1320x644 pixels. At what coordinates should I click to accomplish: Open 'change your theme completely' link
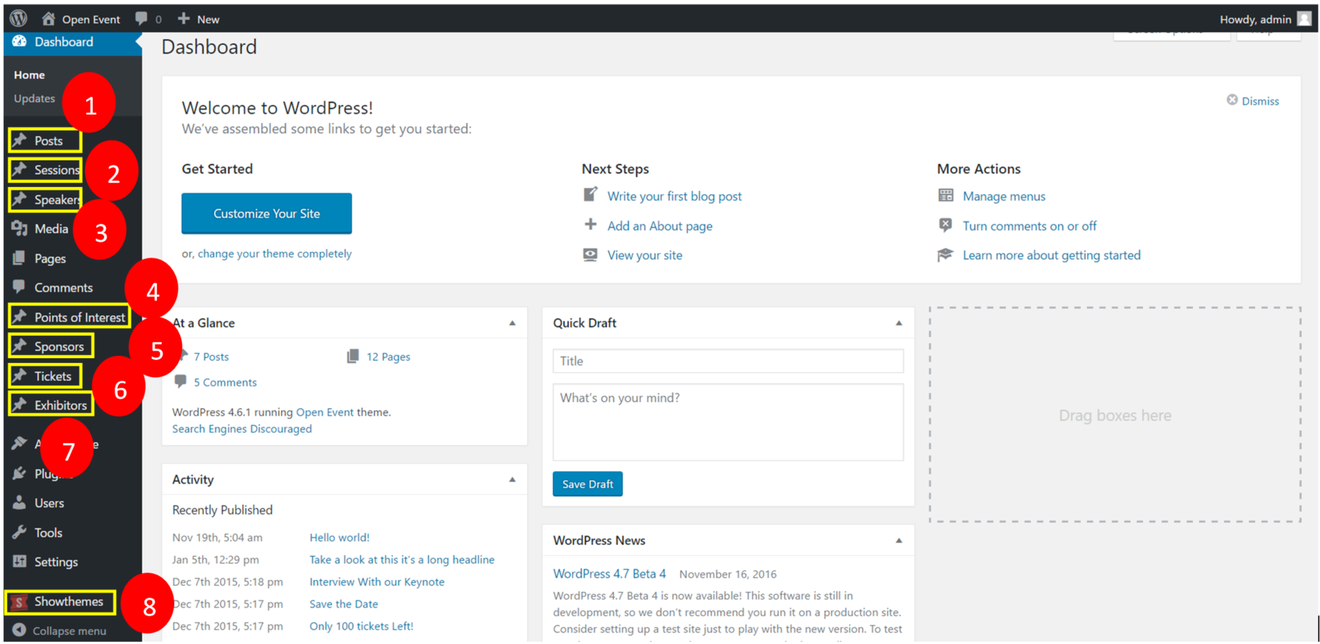[275, 253]
